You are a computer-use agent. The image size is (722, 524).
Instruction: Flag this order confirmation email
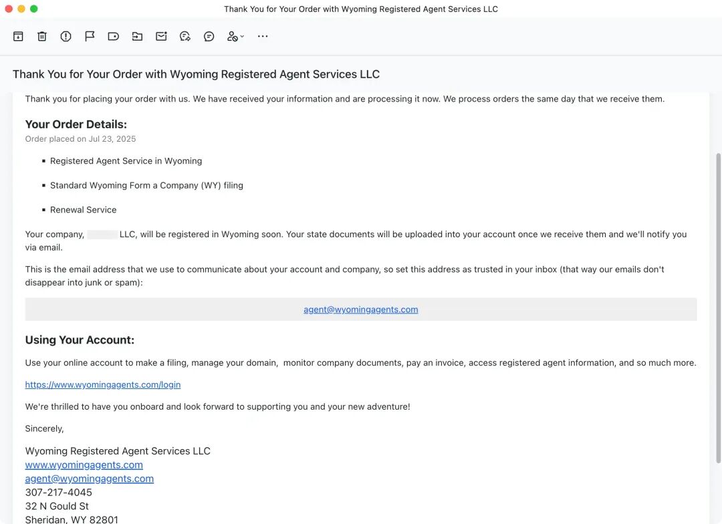point(90,37)
